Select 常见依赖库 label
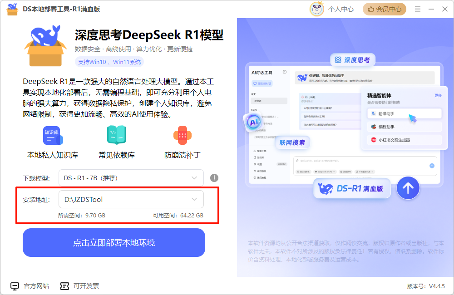This screenshot has height=295, width=454. click(117, 155)
